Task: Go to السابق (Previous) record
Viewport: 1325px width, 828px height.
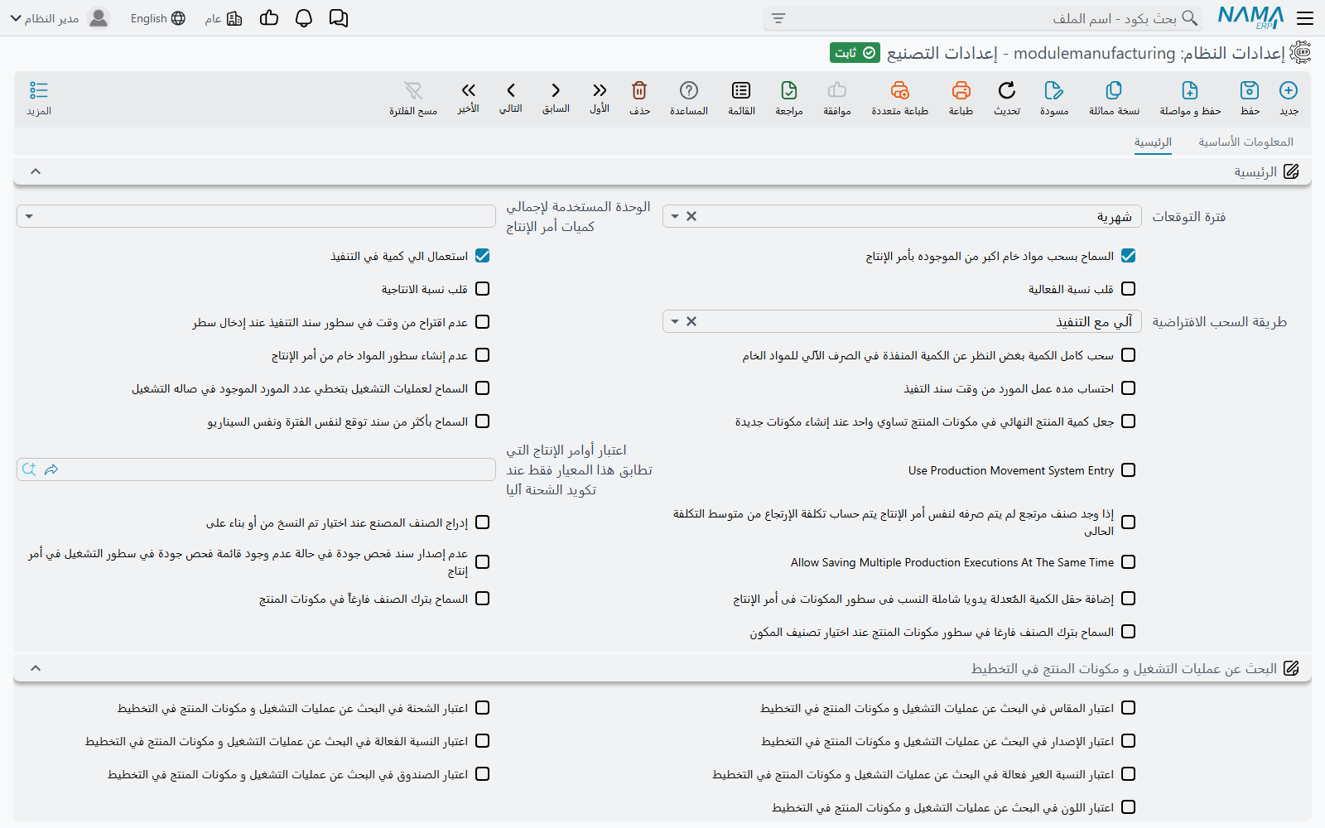Action: (556, 90)
